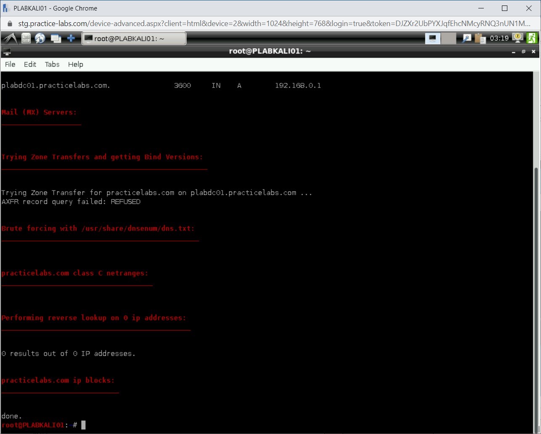Switch to second gray workspace
Viewport: 541px width, 434px height.
[x=449, y=39]
